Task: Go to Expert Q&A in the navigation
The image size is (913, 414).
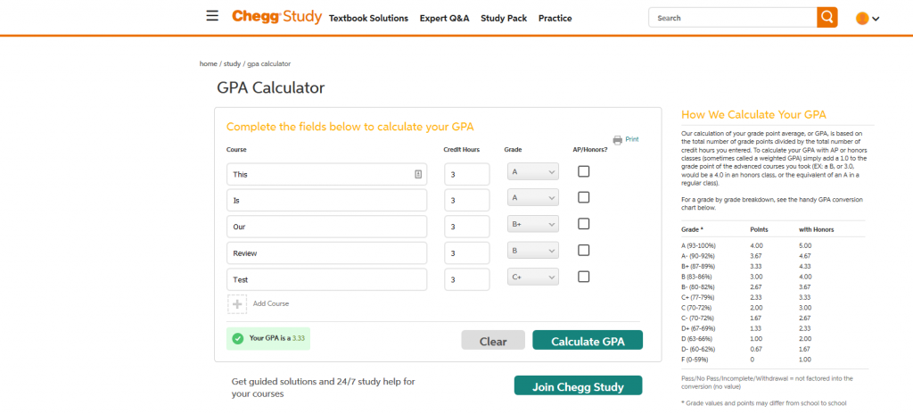Action: coord(444,18)
